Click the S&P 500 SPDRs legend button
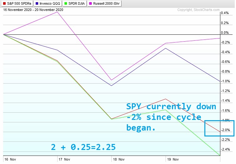The width and height of the screenshot is (236, 164). click(x=17, y=3)
